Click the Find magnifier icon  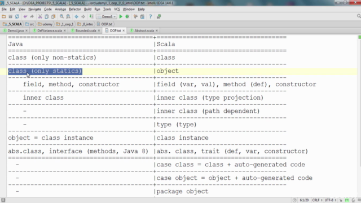click(61, 16)
